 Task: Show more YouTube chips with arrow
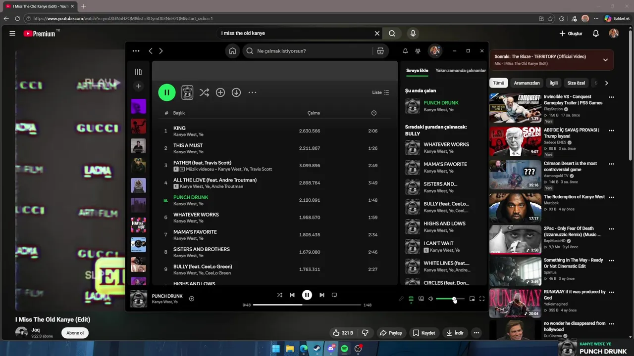click(x=606, y=83)
